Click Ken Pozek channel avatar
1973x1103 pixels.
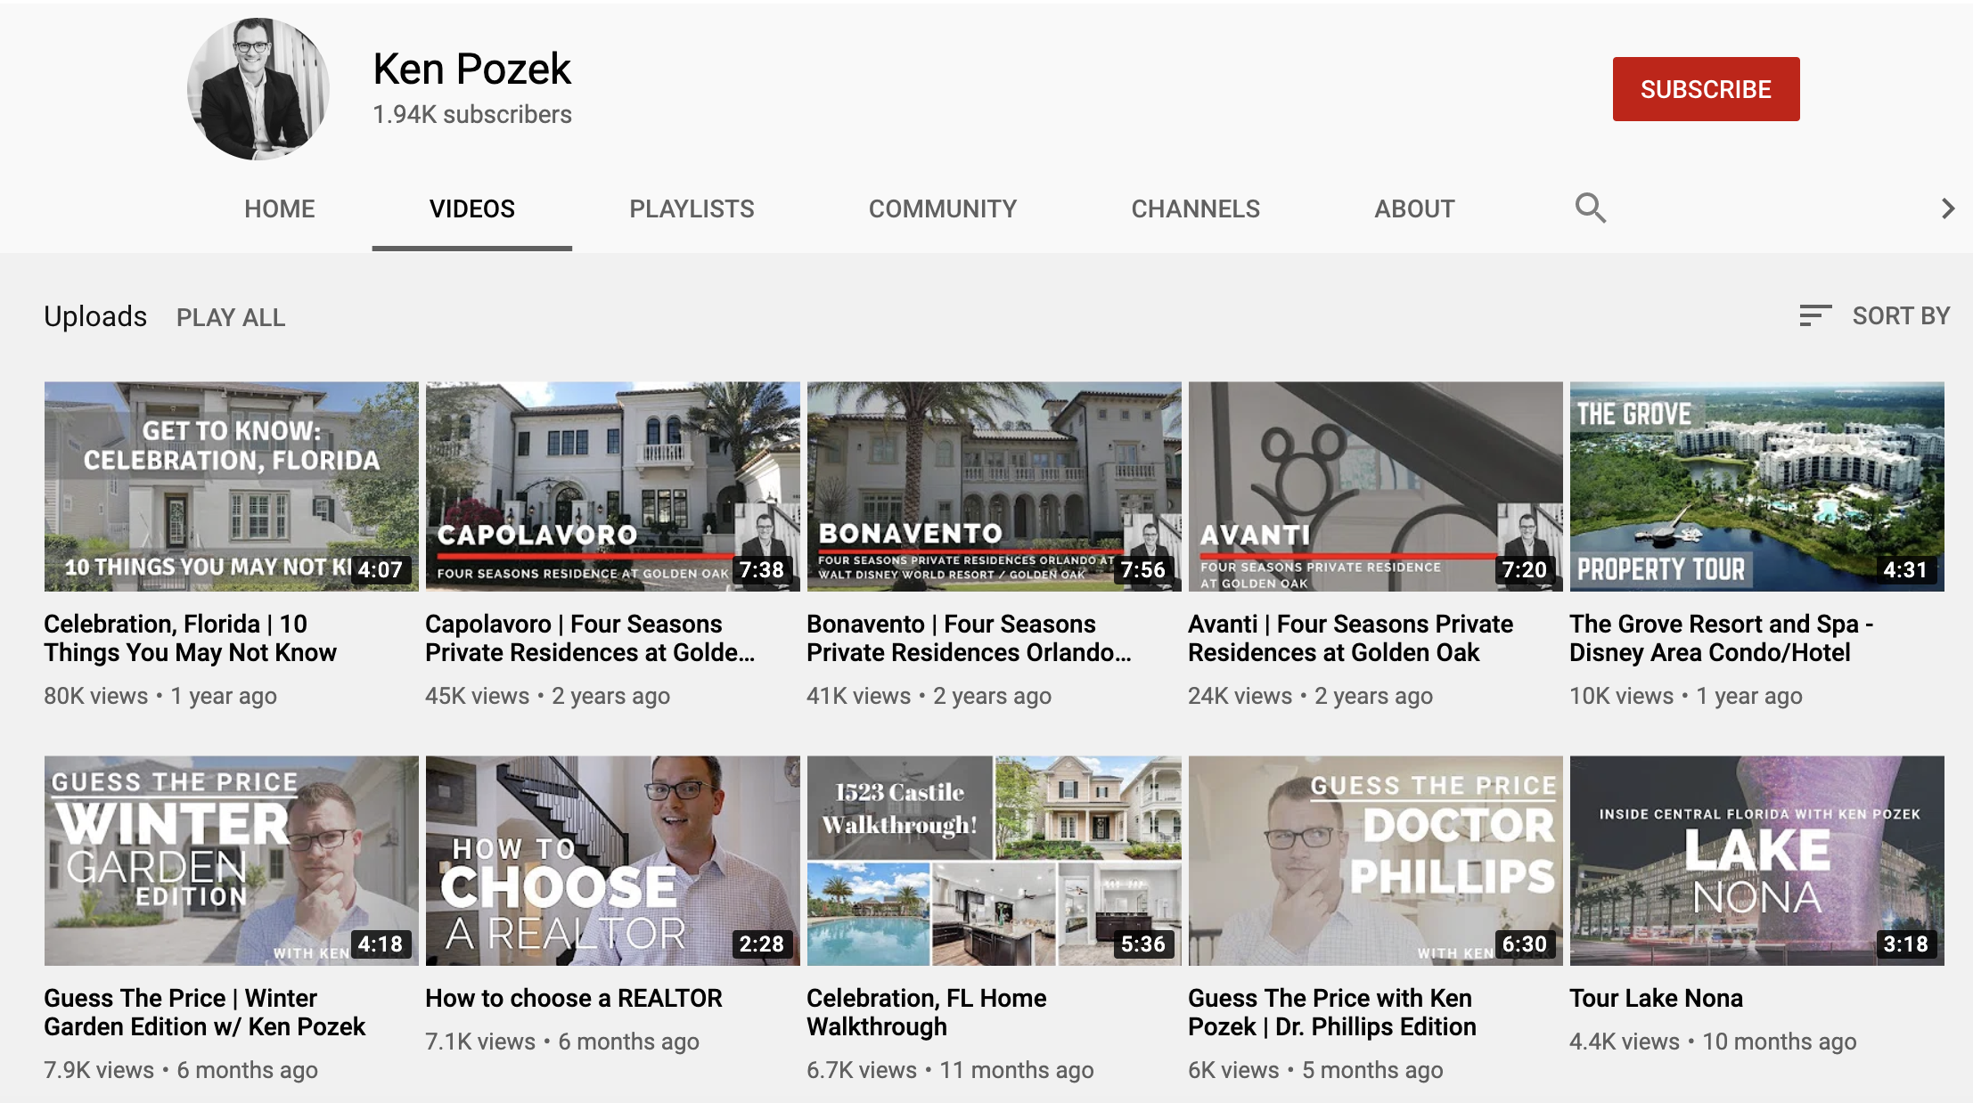tap(258, 89)
